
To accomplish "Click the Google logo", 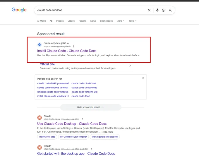I will pos(19,10).
